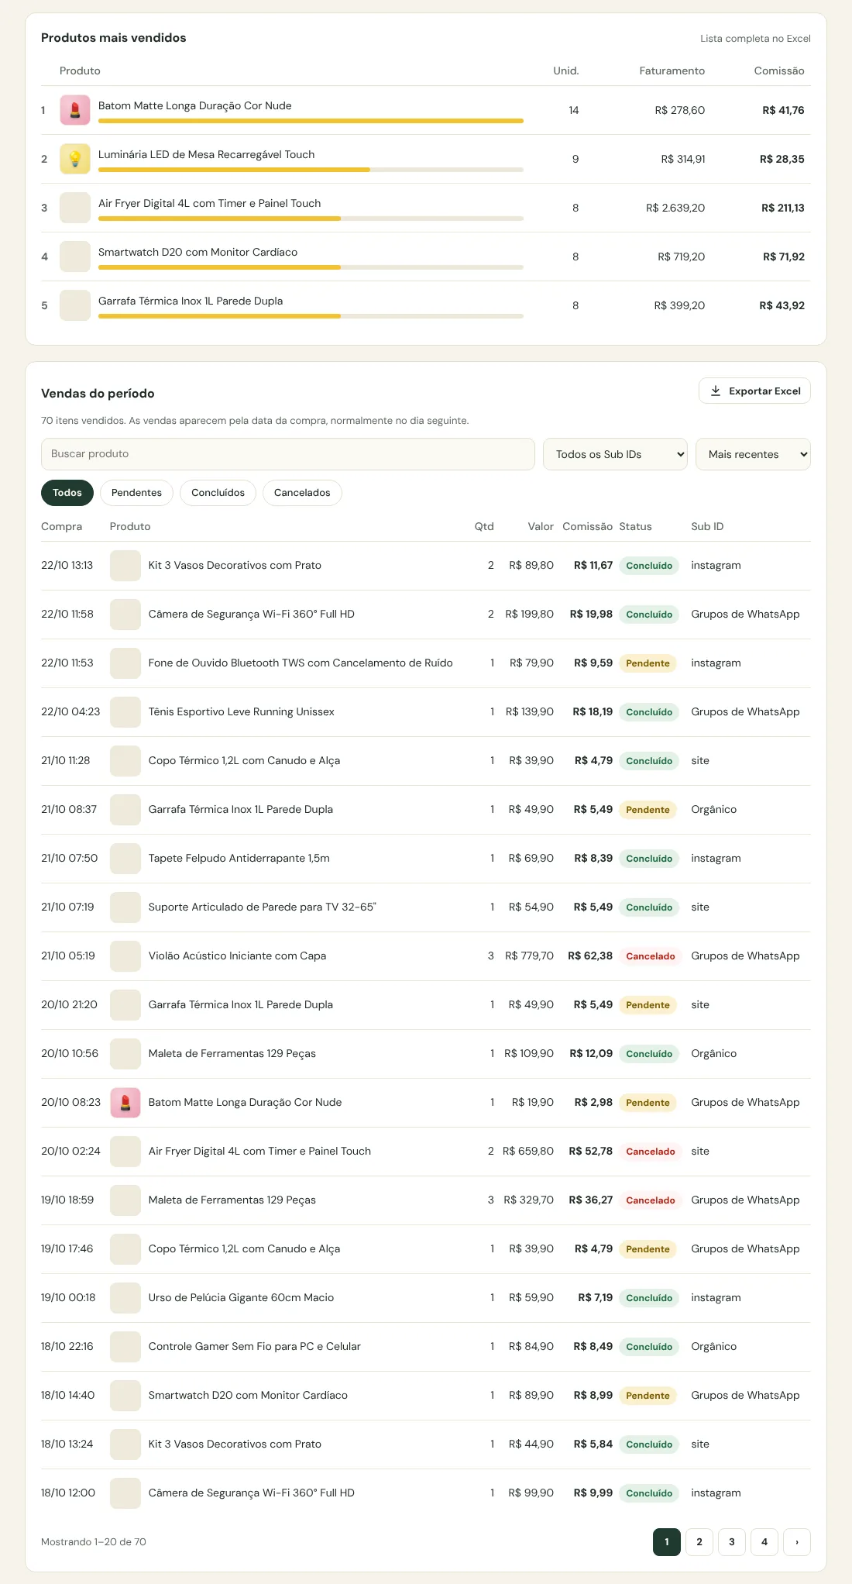This screenshot has width=852, height=1584.
Task: Show only Concluídos sales
Action: [x=218, y=493]
